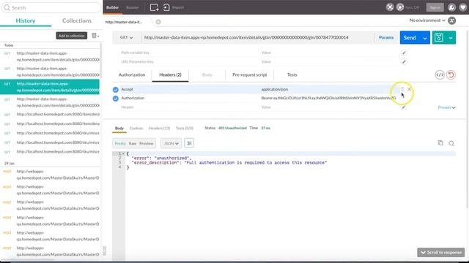Uncheck the Authorization header checkbox
This screenshot has height=263, width=469.
(x=116, y=99)
